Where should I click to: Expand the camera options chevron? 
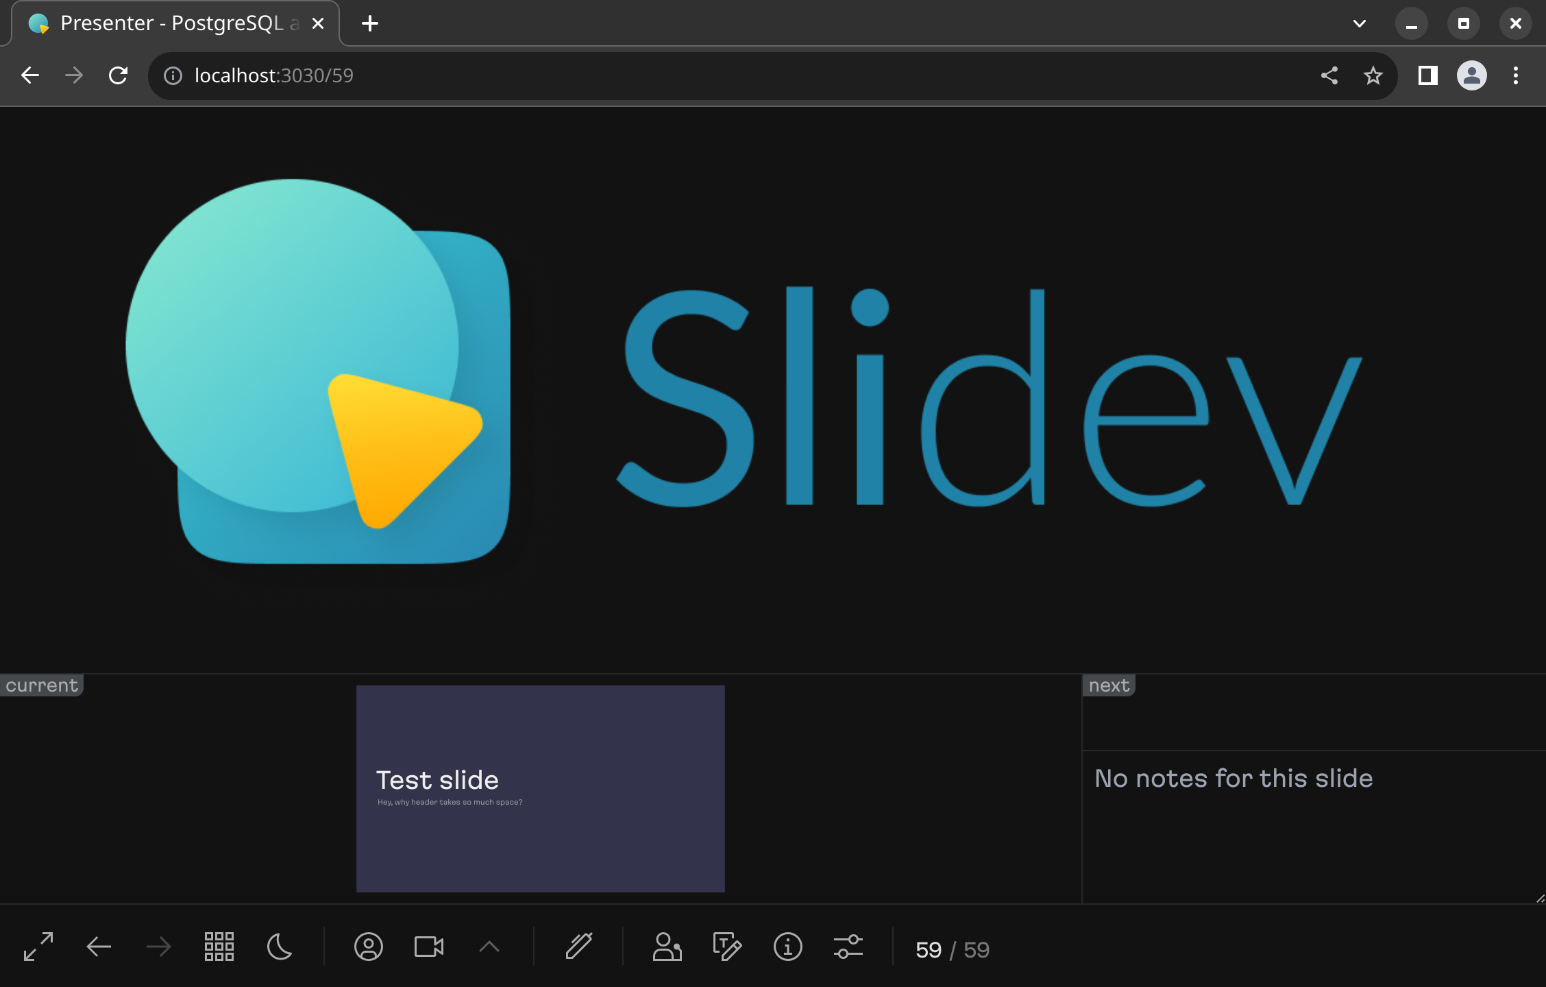pos(490,947)
